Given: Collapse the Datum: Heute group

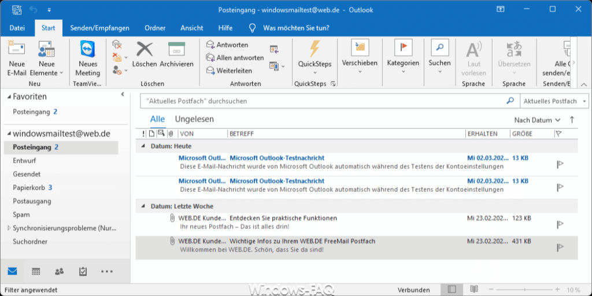Looking at the screenshot, I should [x=143, y=146].
